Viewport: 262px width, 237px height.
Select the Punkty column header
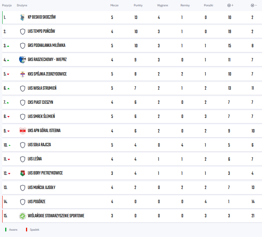138,5
